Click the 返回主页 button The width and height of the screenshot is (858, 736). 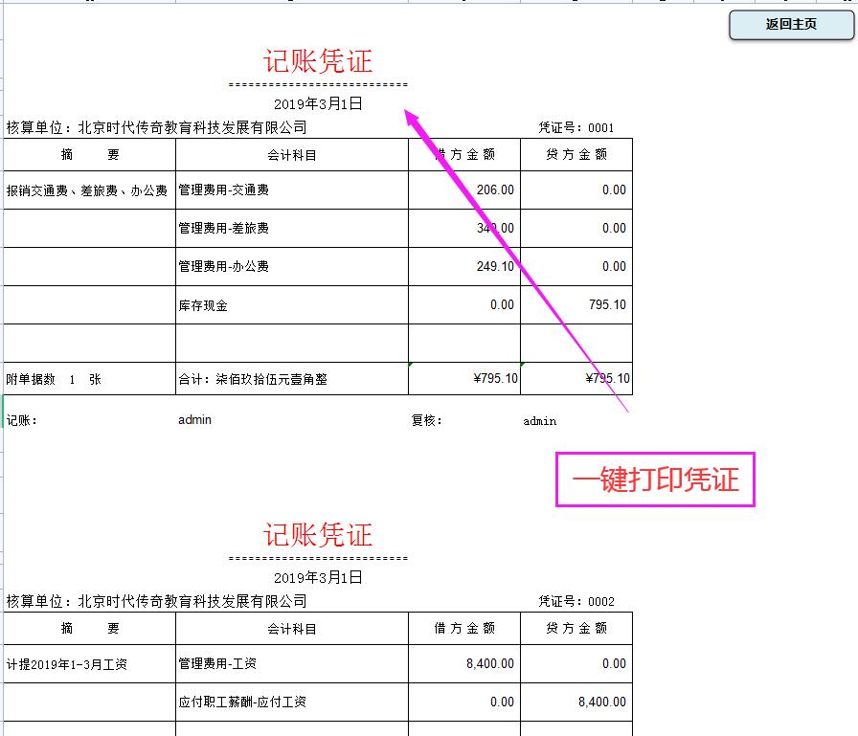[789, 25]
